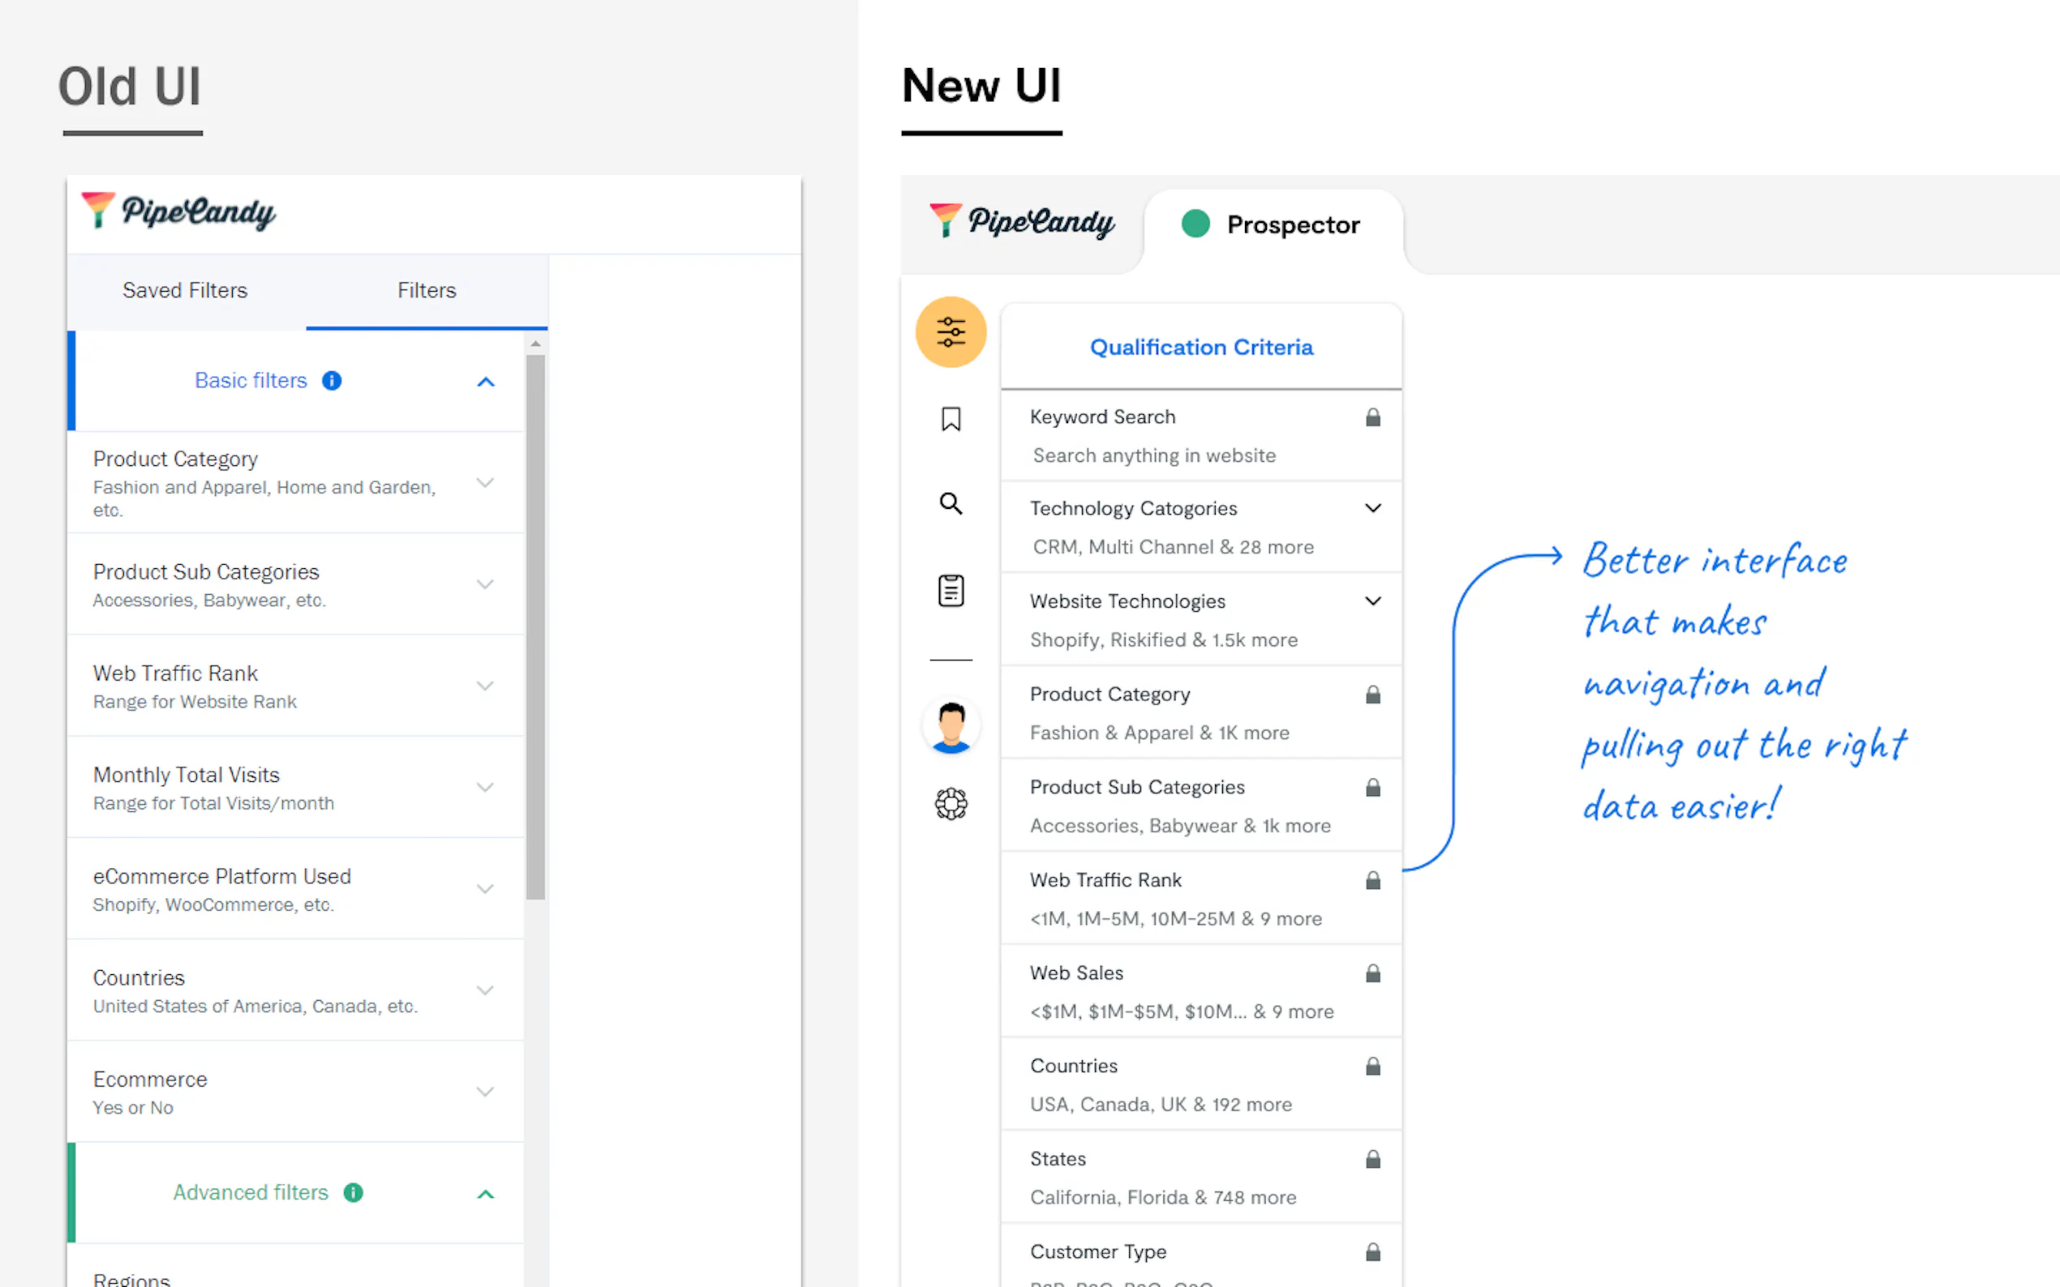Expand Technology Catogories dropdown chevron
Image resolution: width=2060 pixels, height=1287 pixels.
pos(1372,508)
